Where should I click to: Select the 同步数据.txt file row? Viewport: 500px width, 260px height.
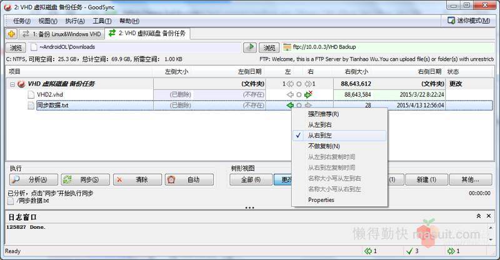click(x=249, y=105)
